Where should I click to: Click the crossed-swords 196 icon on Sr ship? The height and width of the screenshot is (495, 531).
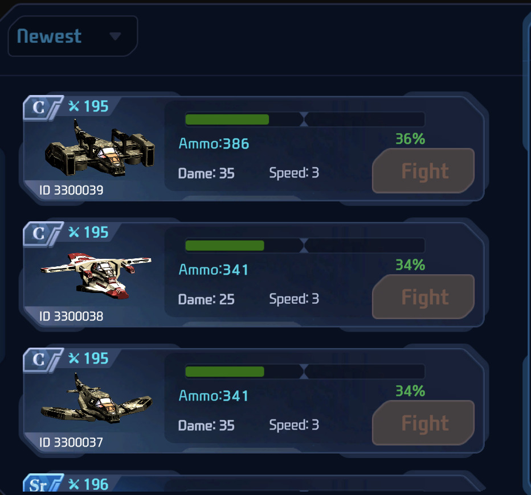[x=88, y=485]
